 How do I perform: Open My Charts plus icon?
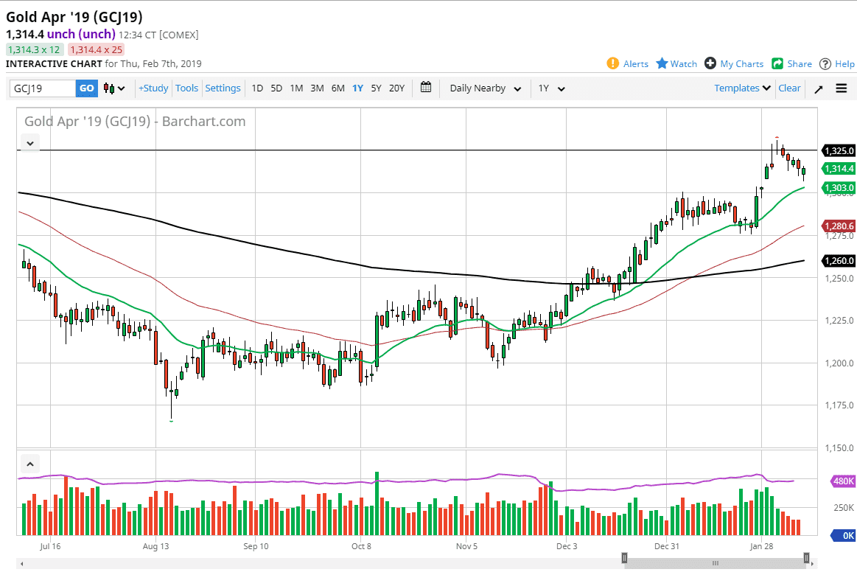(x=710, y=63)
